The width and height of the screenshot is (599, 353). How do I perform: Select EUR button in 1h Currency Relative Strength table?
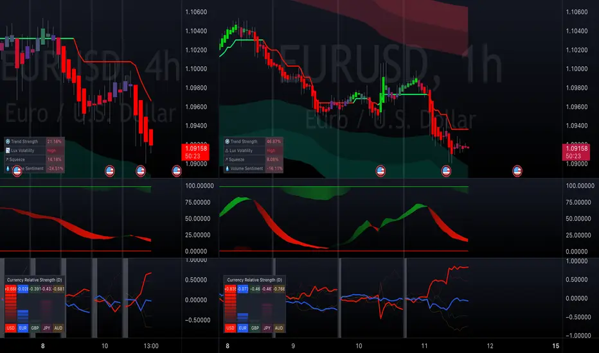click(x=242, y=328)
